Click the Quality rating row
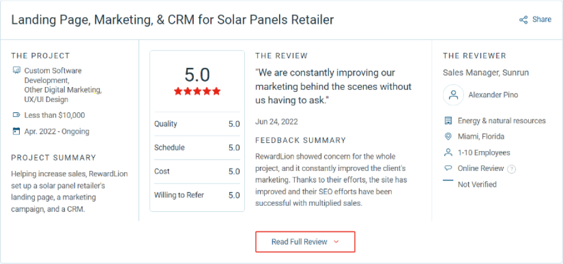Viewport: 563px width, 264px height. point(197,124)
